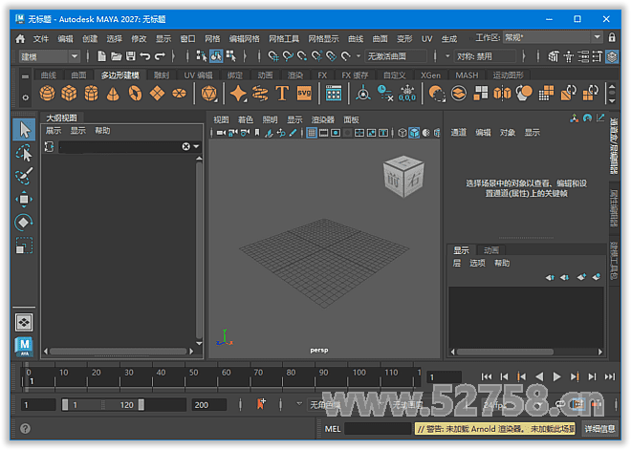Toggle the viewport grid display icon

click(x=312, y=133)
